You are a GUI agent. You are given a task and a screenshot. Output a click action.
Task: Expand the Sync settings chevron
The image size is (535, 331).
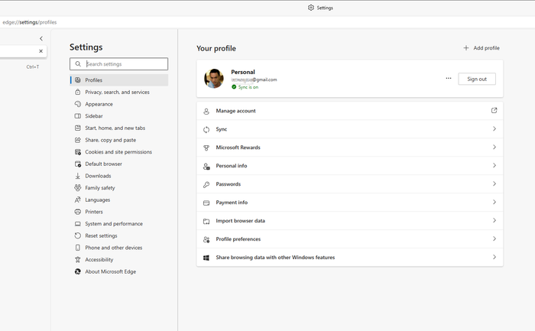(x=494, y=129)
